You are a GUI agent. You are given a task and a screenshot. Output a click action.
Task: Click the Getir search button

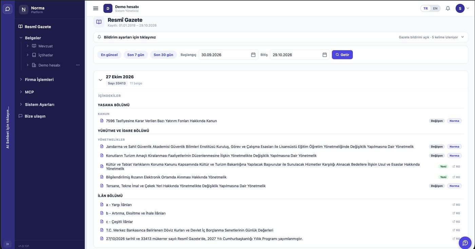coord(342,55)
